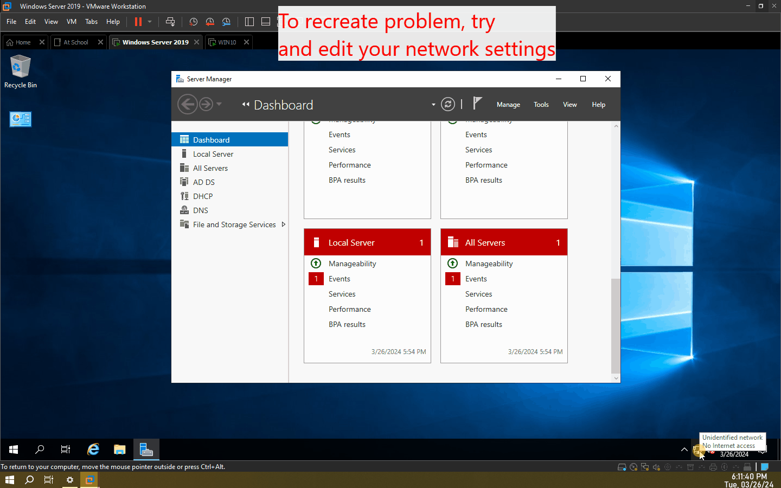Image resolution: width=781 pixels, height=488 pixels.
Task: Open the VMware VM menu
Action: [x=72, y=22]
